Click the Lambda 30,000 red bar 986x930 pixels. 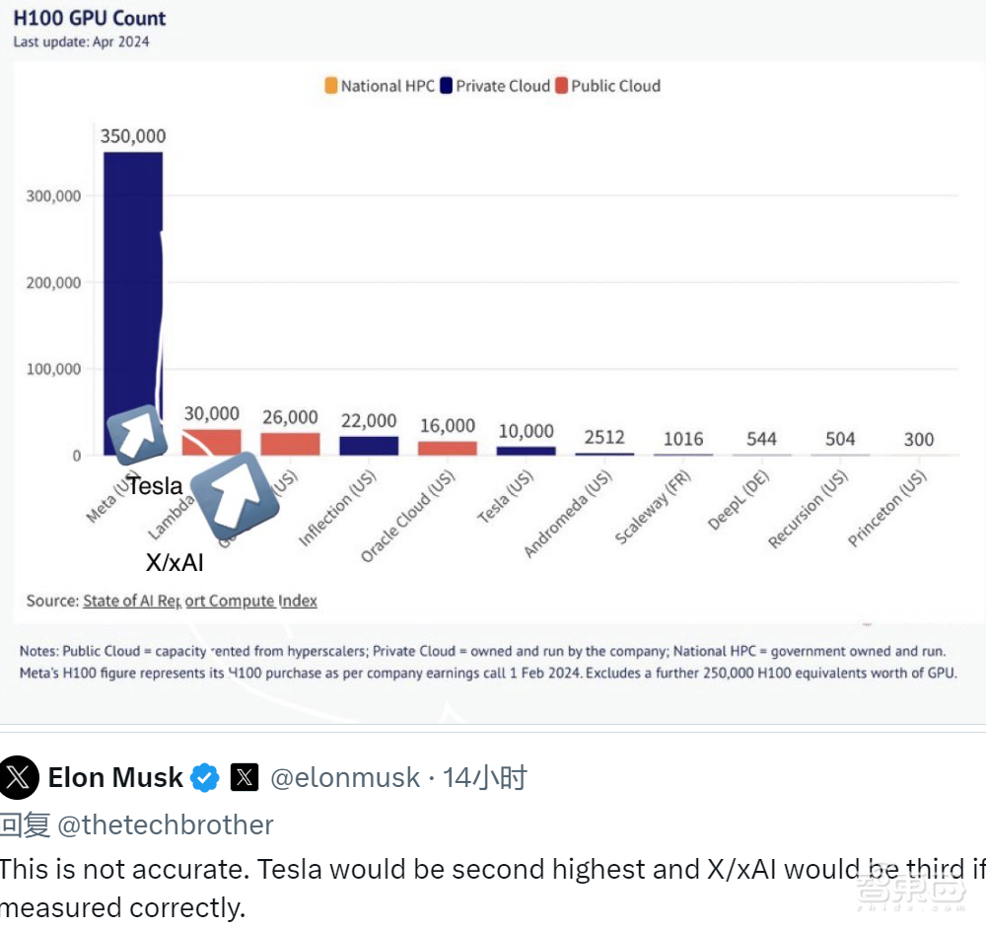click(212, 441)
